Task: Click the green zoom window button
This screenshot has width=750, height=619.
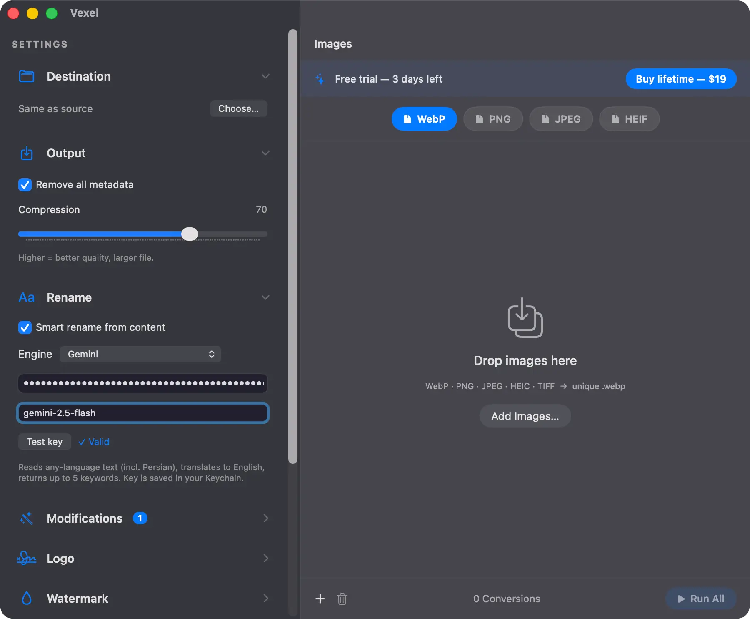Action: (x=52, y=13)
